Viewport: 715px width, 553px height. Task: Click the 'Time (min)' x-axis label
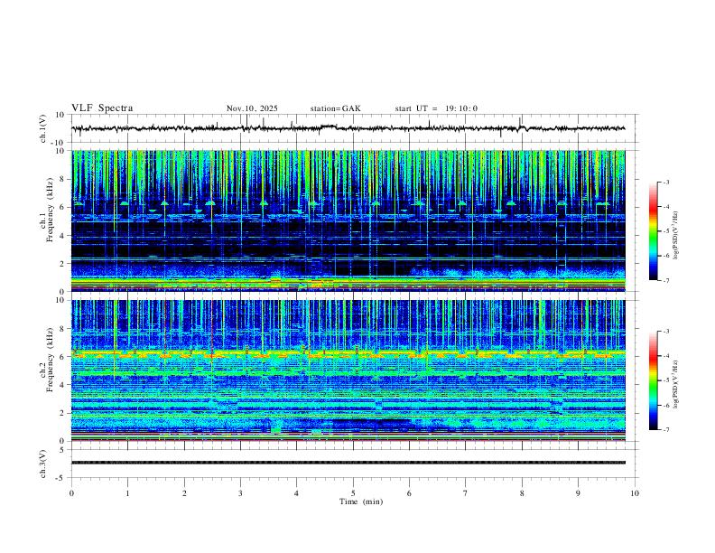[361, 501]
